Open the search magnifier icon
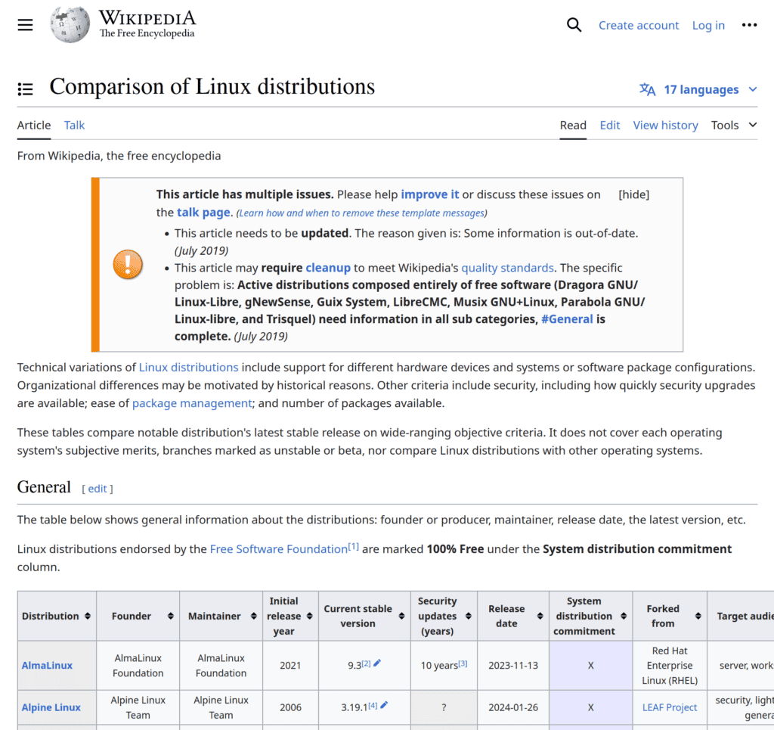The image size is (774, 730). pos(574,25)
